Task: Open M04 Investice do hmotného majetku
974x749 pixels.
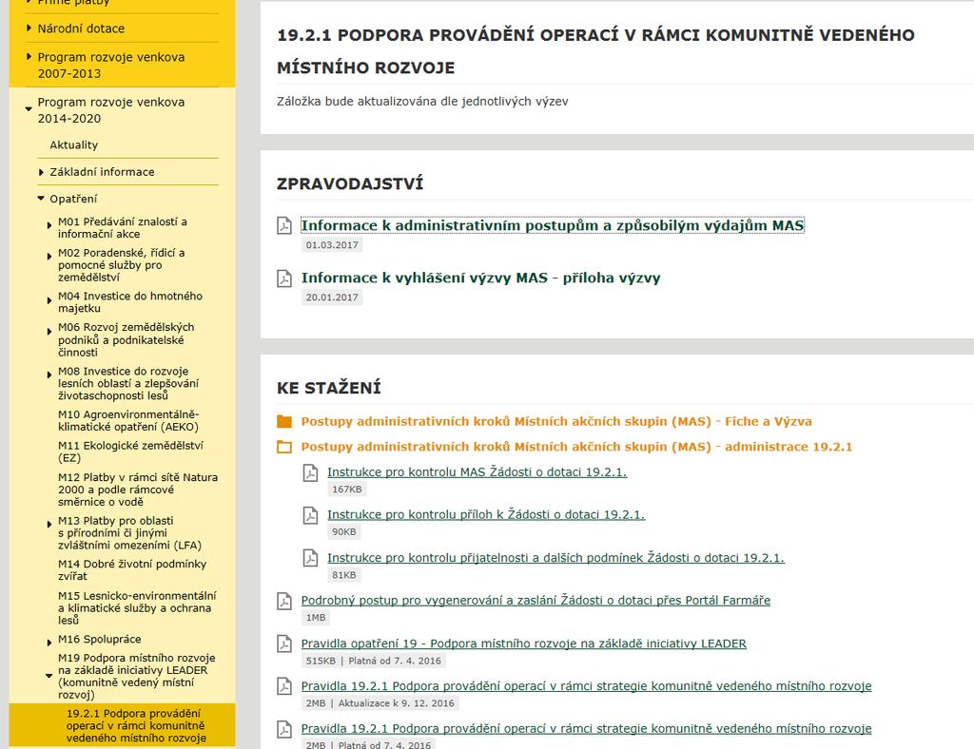Action: tap(130, 302)
